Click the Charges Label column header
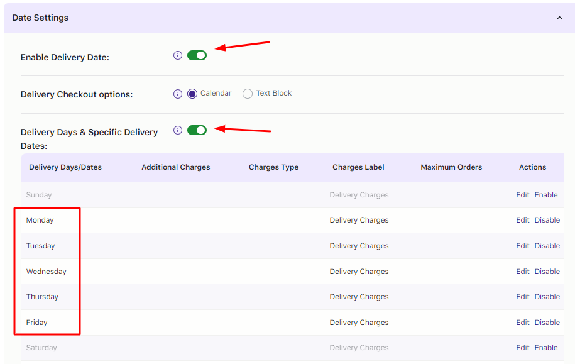The width and height of the screenshot is (575, 364). tap(358, 167)
